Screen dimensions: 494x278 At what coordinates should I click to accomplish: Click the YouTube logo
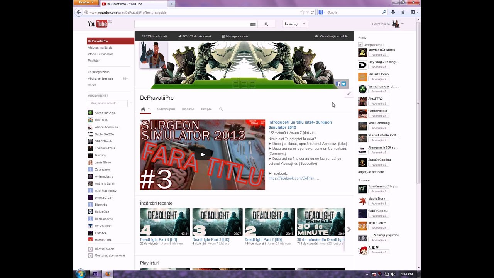coord(98,24)
